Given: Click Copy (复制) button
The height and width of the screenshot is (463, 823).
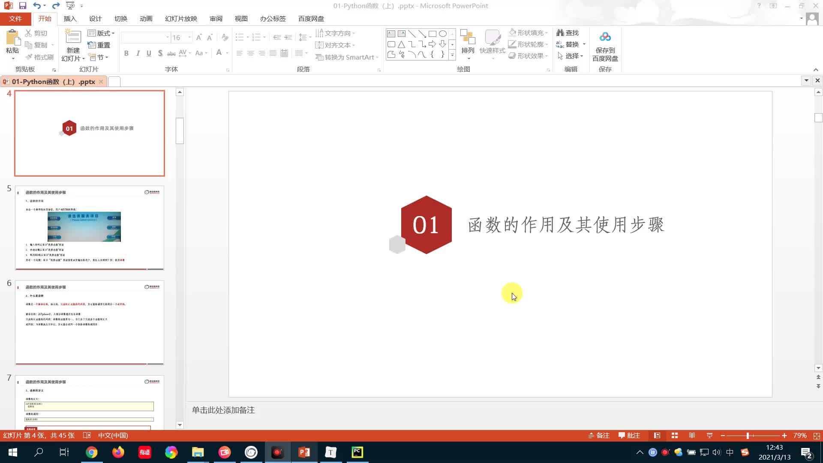Looking at the screenshot, I should [x=39, y=45].
